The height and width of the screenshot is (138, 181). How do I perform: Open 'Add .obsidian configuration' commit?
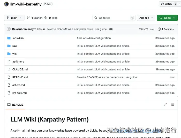pos(94,38)
